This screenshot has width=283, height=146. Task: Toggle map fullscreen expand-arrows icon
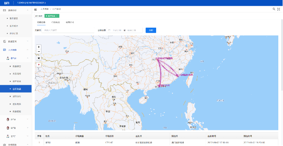click(x=39, y=58)
